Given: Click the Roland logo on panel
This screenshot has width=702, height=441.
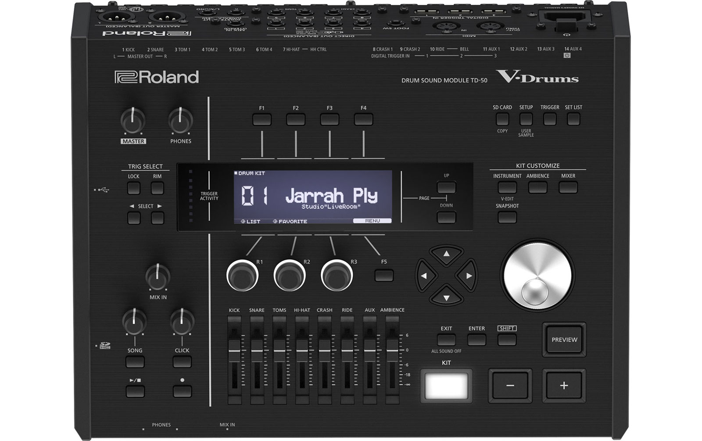Looking at the screenshot, I should tap(157, 77).
